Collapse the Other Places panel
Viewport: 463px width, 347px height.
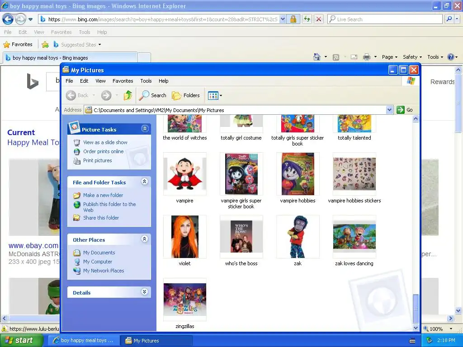(x=144, y=239)
